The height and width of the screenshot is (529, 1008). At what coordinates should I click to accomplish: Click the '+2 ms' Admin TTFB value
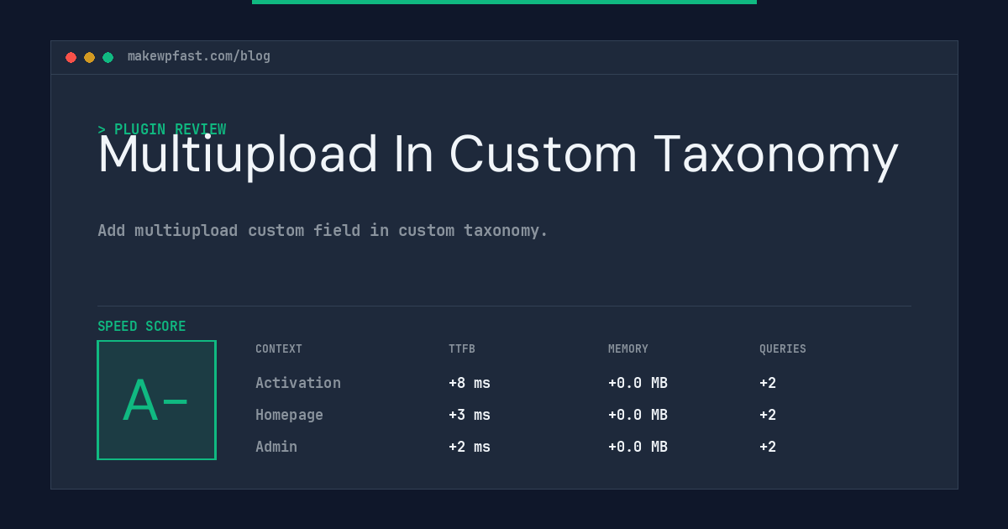470,447
